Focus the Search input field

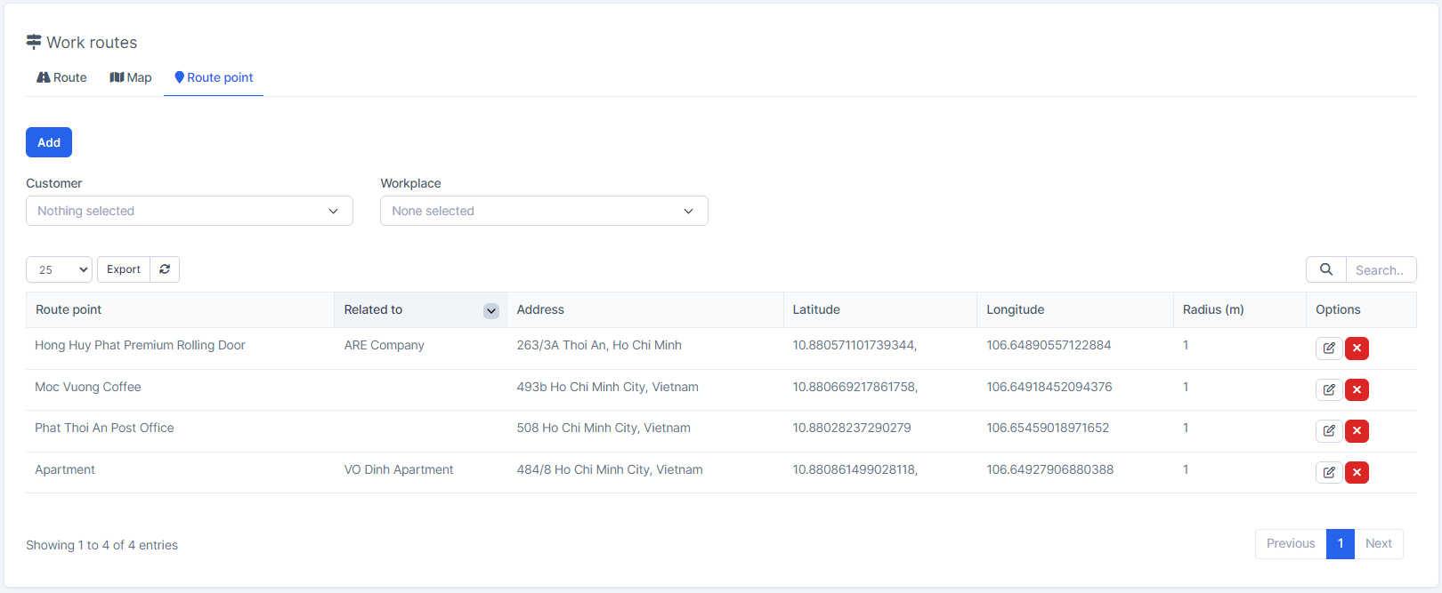click(1380, 269)
